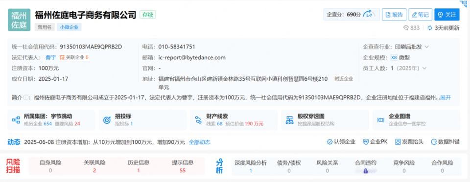Screen dimensions: 470x182
Task: Click the 存续 status badge
Action: point(147,15)
